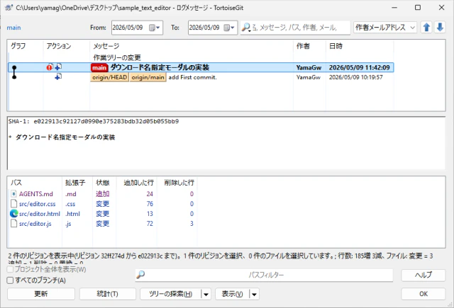Click the 削除した行 column header

click(x=179, y=183)
